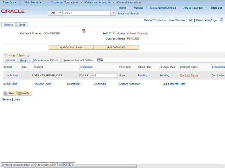The height and width of the screenshot is (168, 225).
Task: Click General Information breadcrumb
Action: [129, 2]
